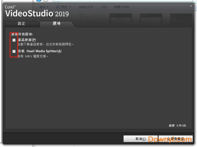Screen dimensions: 197x147
Task: Click the 安裝 Haali Media Splitter(A) label
Action: pyautogui.click(x=39, y=51)
